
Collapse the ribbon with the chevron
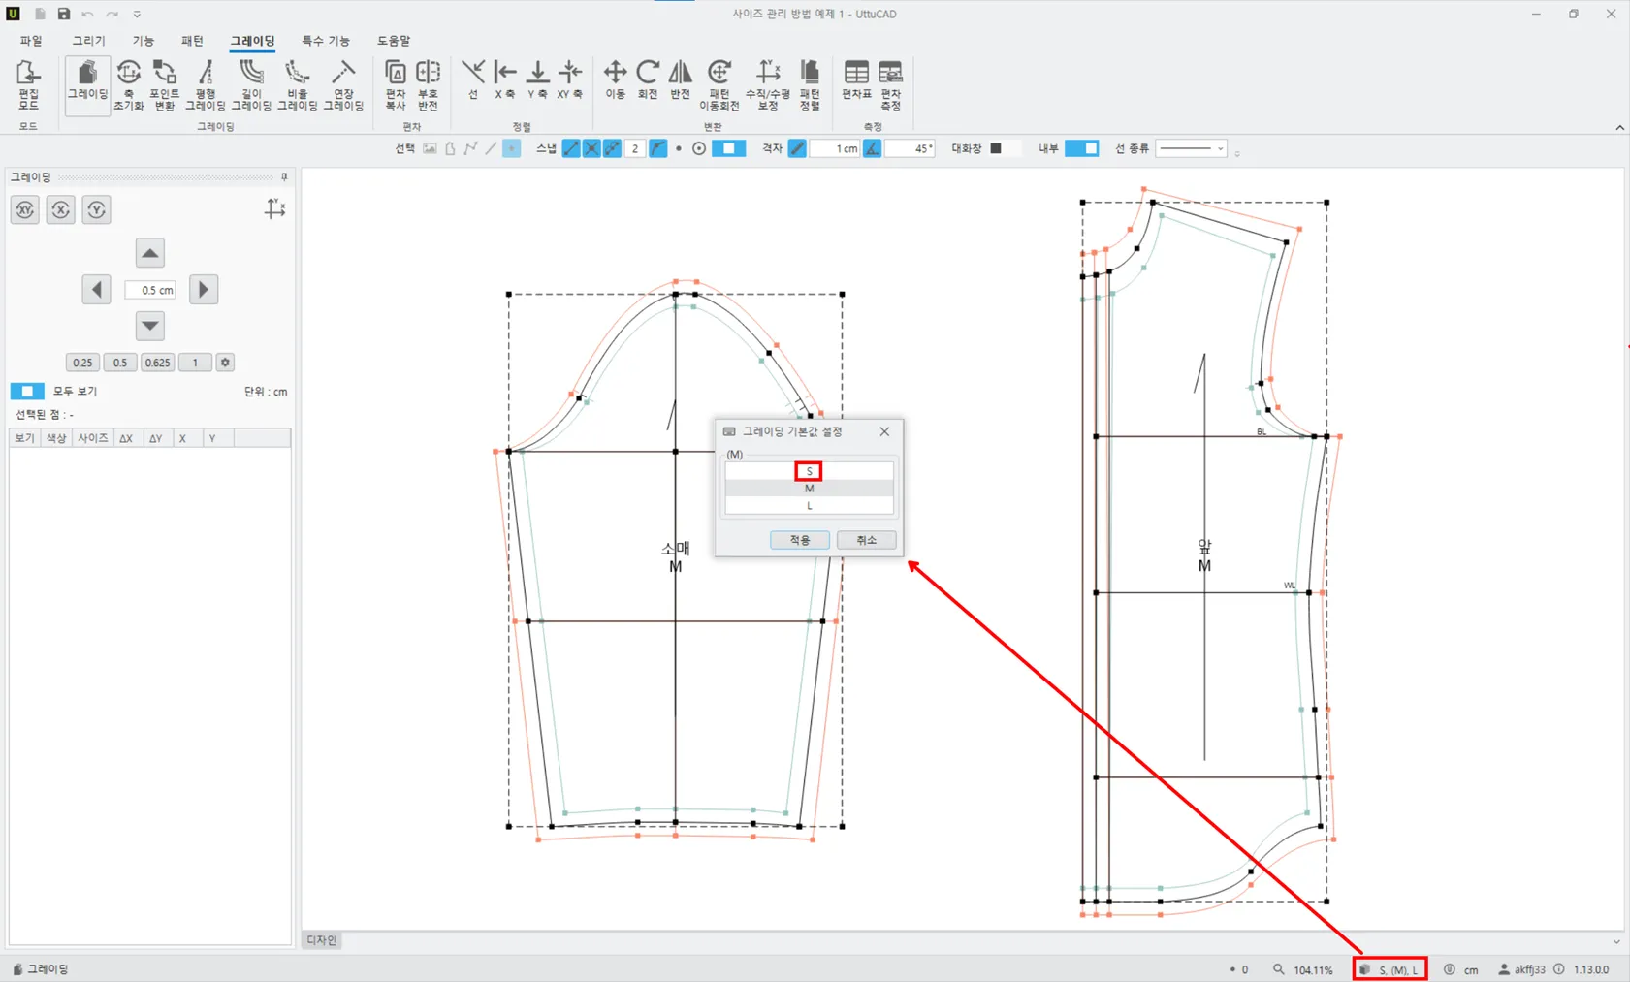1619,128
